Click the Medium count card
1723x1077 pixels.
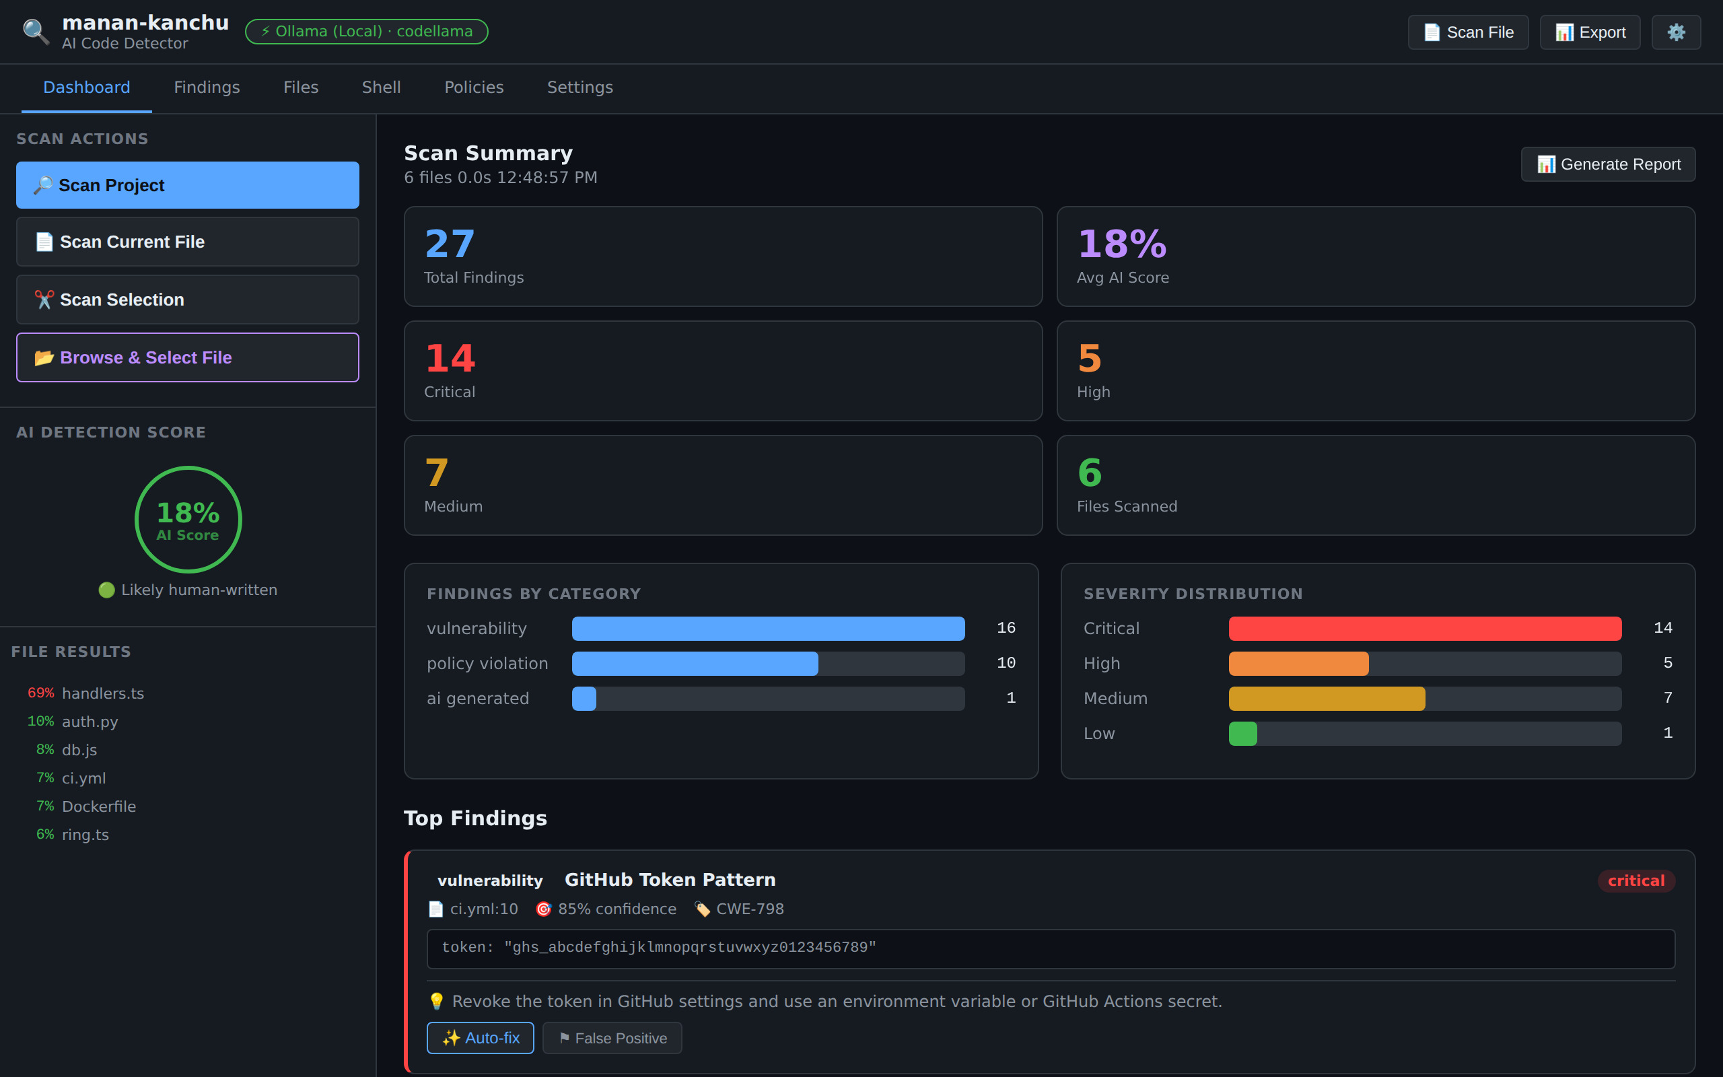(723, 486)
